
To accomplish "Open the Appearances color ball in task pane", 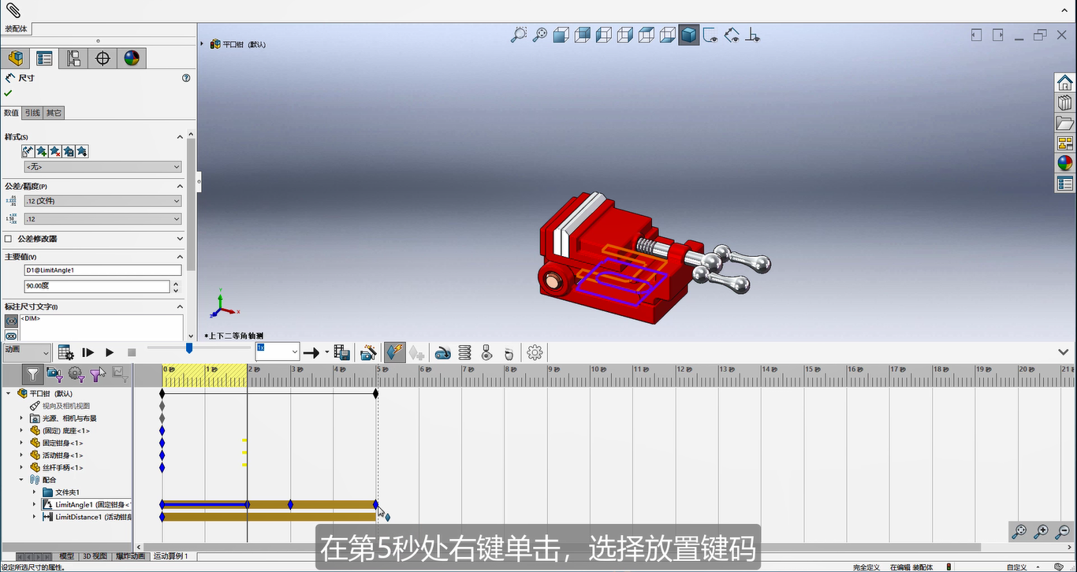I will 1065,163.
